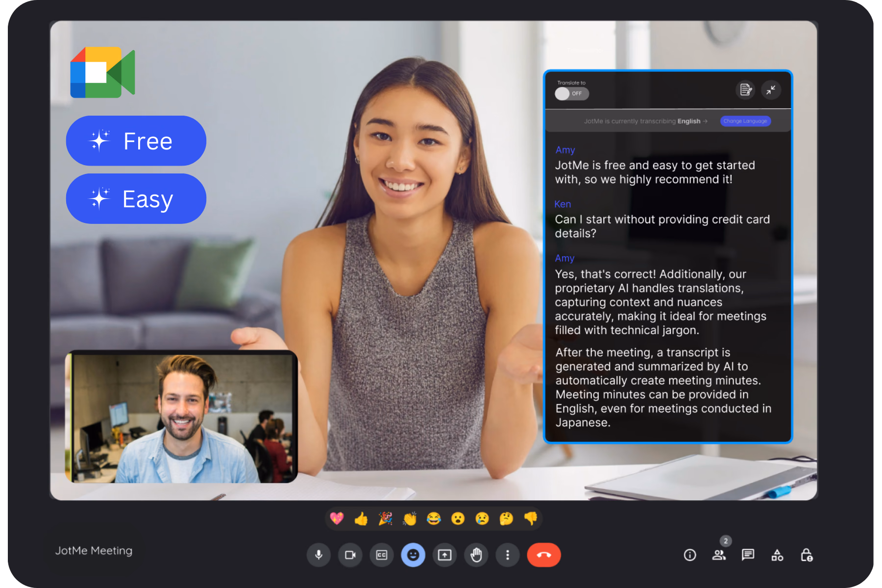This screenshot has height=588, width=882.
Task: Click the Free badge
Action: [x=136, y=141]
